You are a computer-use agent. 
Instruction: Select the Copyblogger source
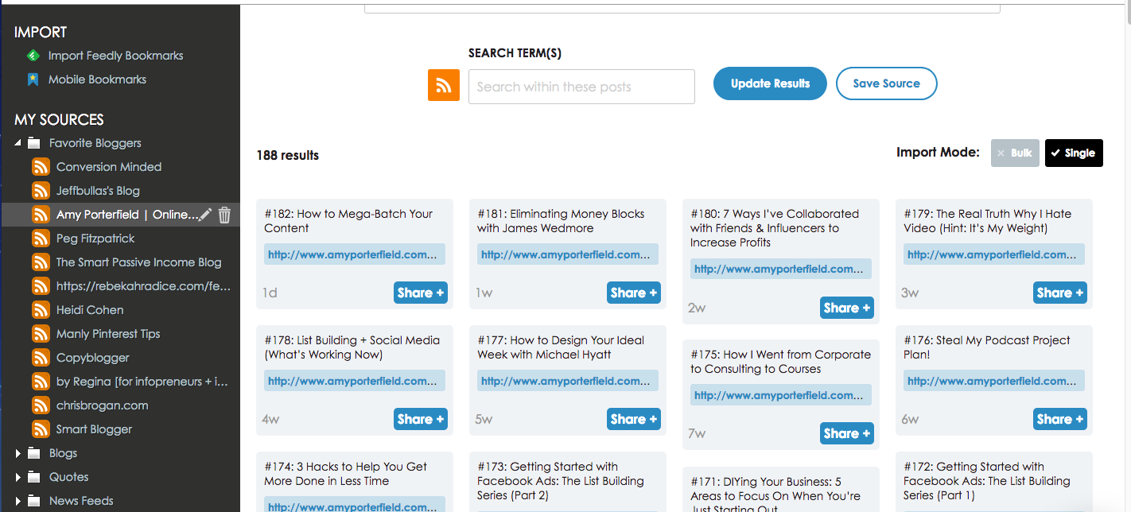point(93,358)
